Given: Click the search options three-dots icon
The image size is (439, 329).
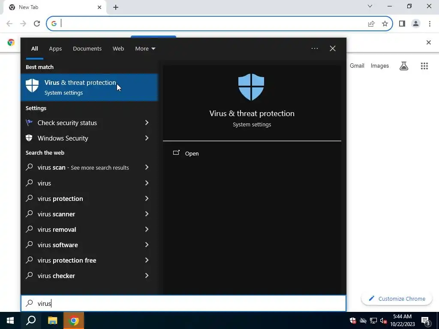Looking at the screenshot, I should coord(314,48).
